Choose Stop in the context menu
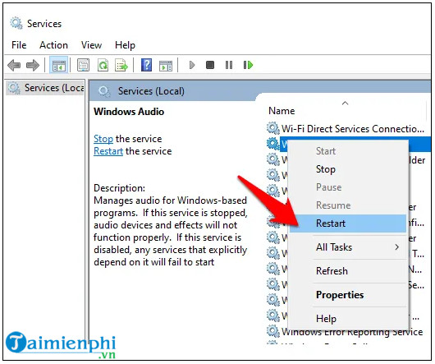Viewport: 435px width, 364px height. click(x=348, y=169)
